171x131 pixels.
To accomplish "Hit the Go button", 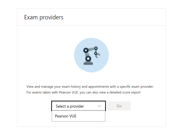I will pyautogui.click(x=119, y=106).
